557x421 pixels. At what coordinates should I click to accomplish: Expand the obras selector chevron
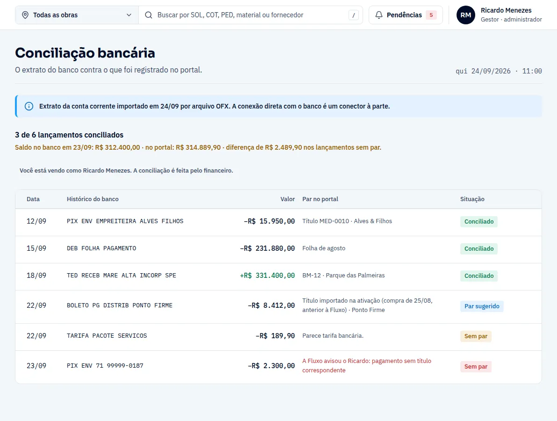[x=129, y=15]
